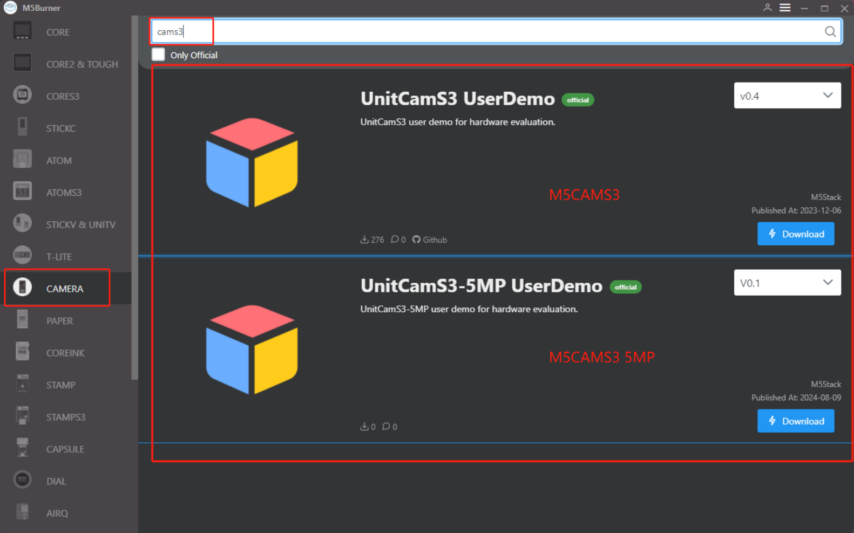The height and width of the screenshot is (533, 854).
Task: Minimize the M5Burner window
Action: coord(804,8)
